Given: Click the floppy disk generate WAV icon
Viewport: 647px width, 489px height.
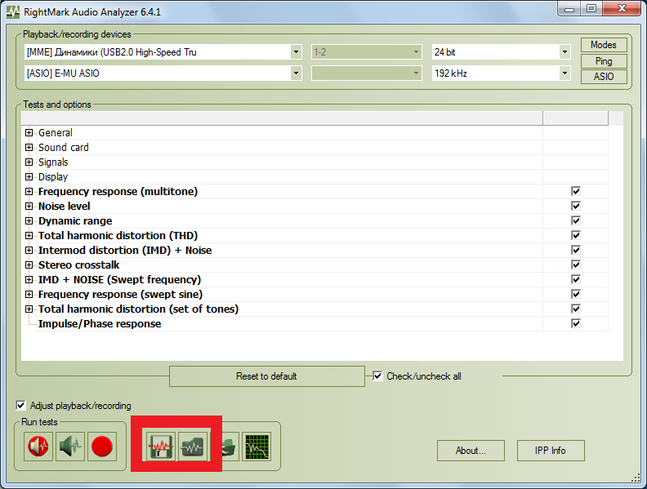Looking at the screenshot, I should (x=160, y=446).
